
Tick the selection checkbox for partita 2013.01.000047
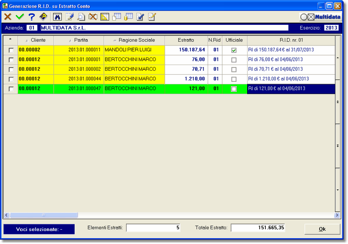pyautogui.click(x=11, y=89)
